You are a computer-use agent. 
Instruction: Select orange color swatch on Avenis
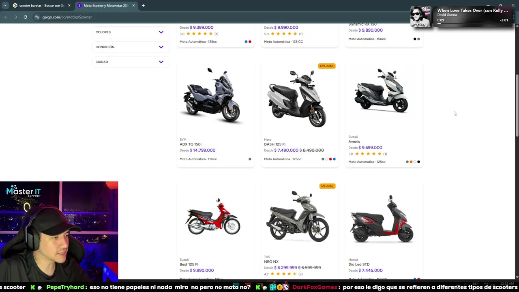[411, 162]
